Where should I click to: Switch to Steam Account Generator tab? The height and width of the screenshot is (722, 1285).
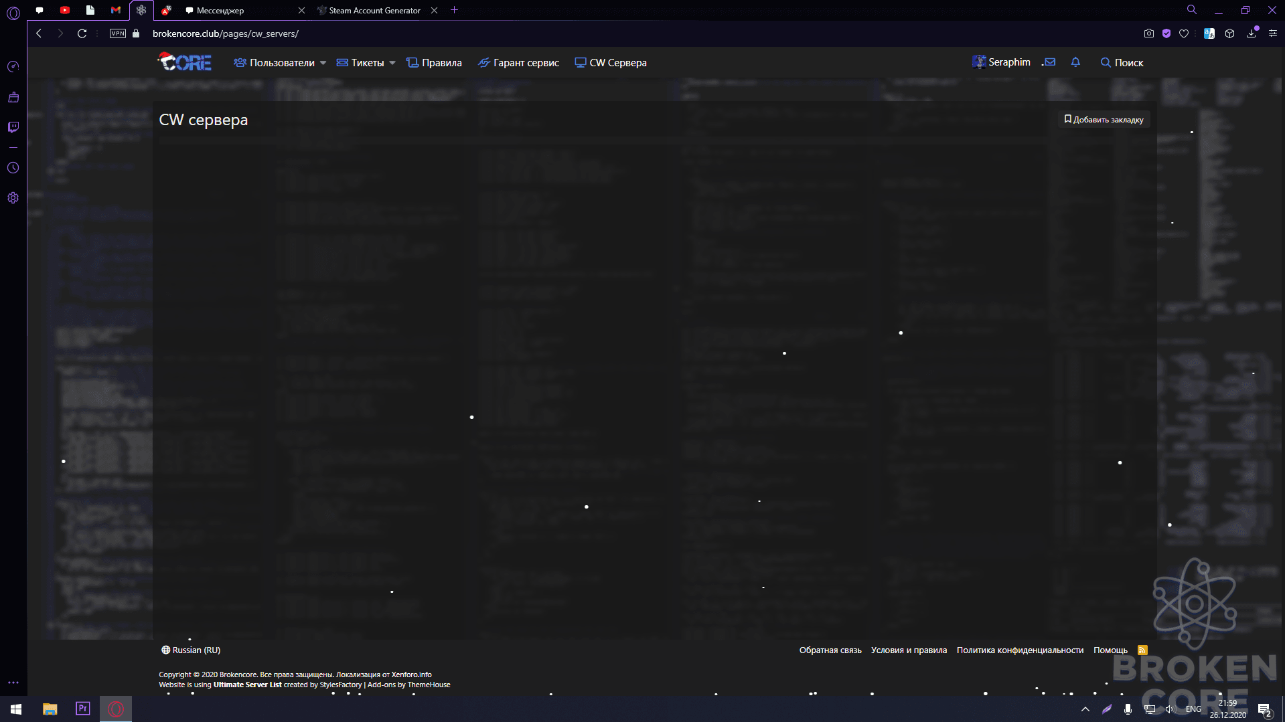tap(378, 11)
